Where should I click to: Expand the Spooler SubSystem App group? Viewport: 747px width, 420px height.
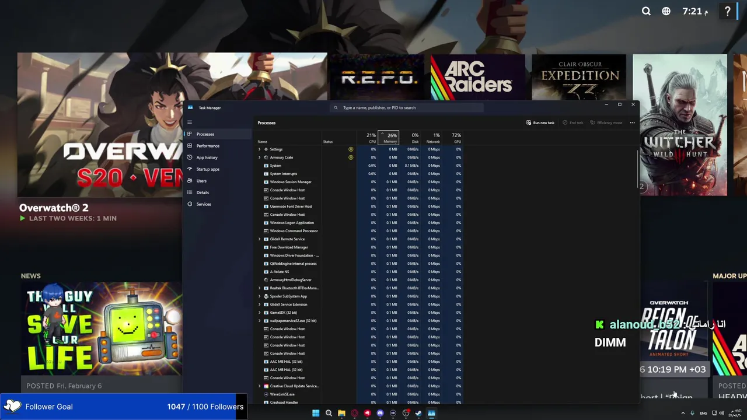pyautogui.click(x=260, y=296)
